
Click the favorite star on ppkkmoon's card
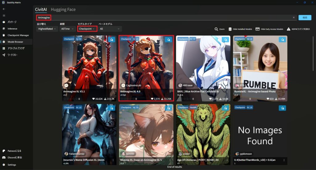pyautogui.click(x=283, y=108)
